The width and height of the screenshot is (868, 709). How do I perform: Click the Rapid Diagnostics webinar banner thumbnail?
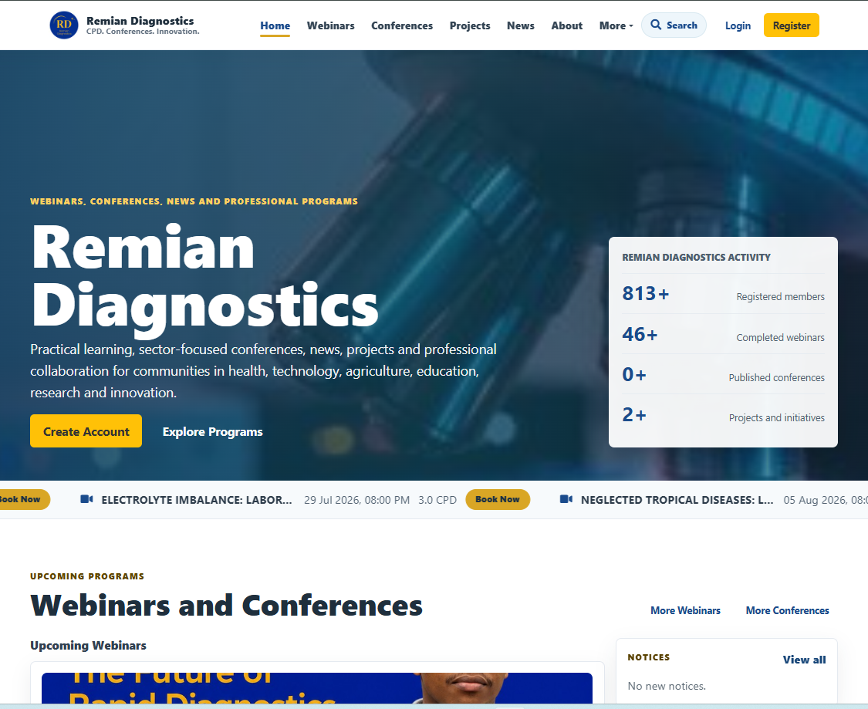point(316,688)
